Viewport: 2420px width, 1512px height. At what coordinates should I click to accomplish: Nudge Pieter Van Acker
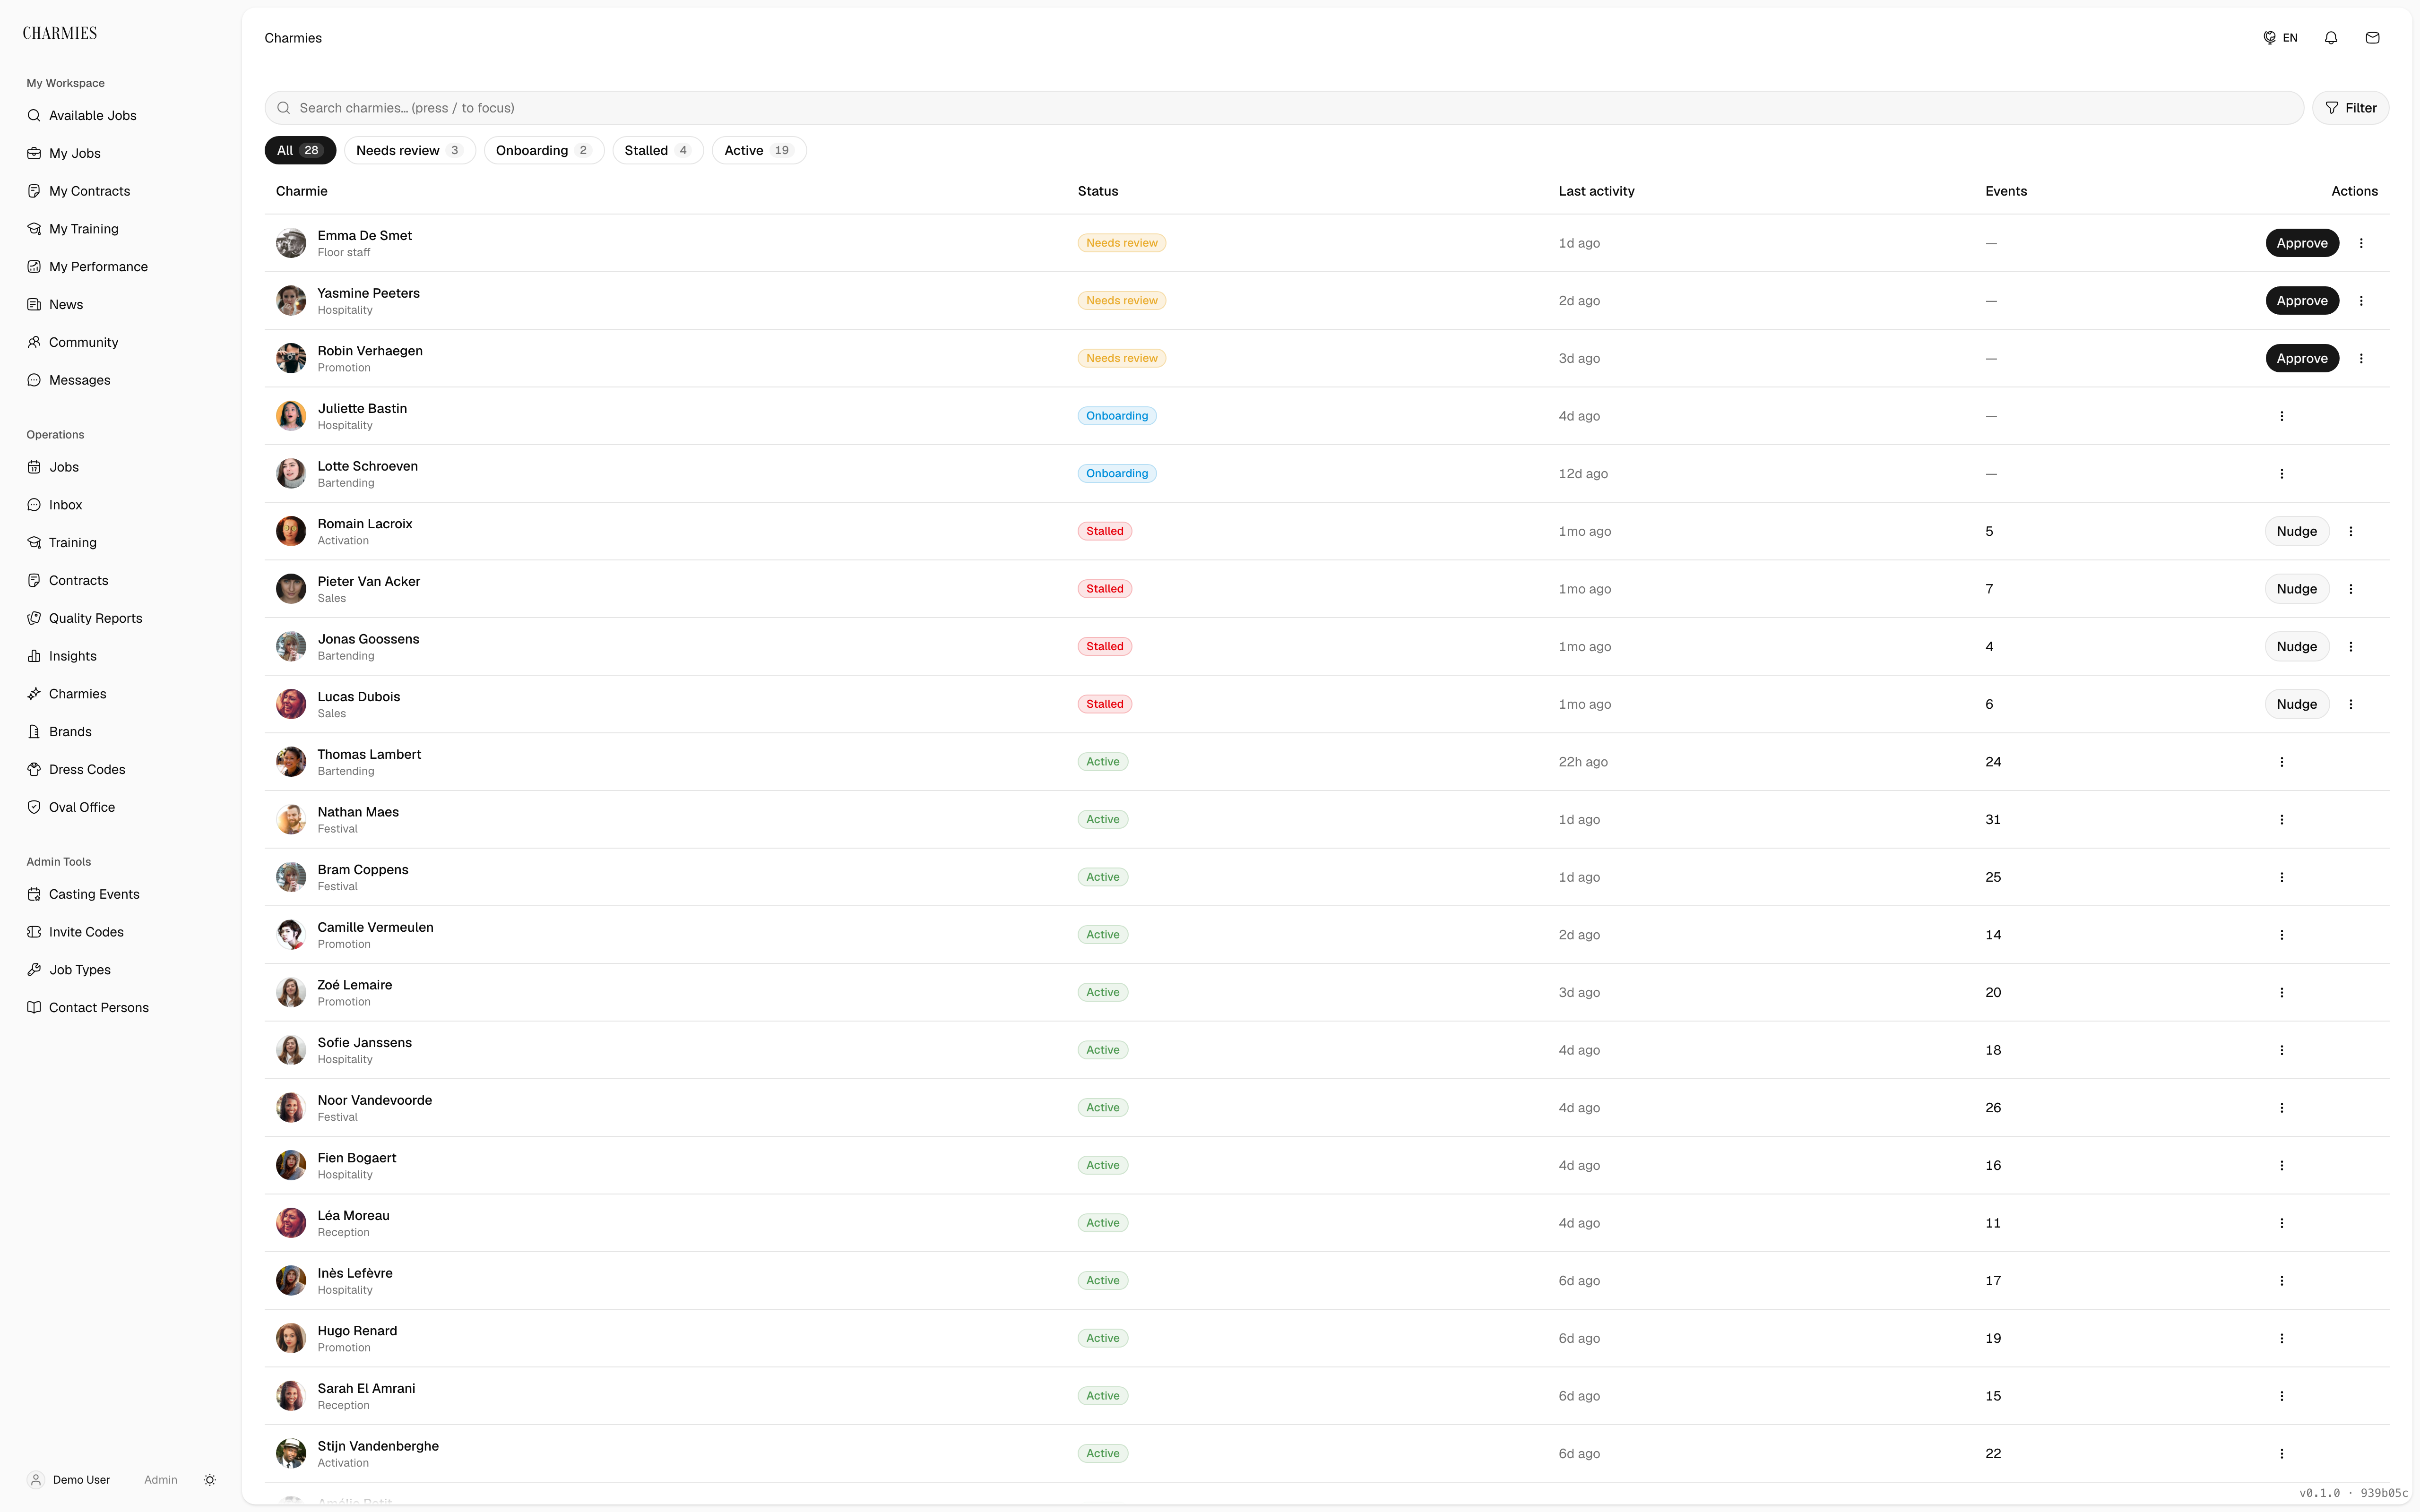tap(2296, 589)
